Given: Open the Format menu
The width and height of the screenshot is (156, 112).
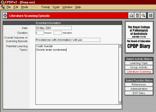Looking at the screenshot, I should click(x=46, y=7).
